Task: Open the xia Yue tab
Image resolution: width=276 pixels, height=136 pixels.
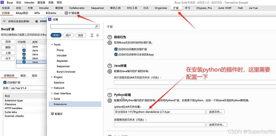Action: (253, 8)
